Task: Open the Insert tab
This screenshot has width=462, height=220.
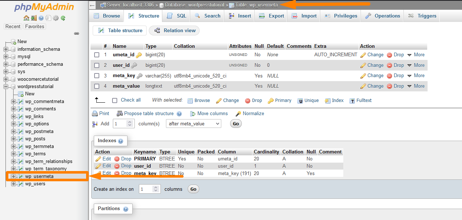Action: pyautogui.click(x=240, y=16)
